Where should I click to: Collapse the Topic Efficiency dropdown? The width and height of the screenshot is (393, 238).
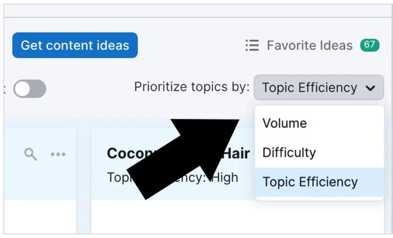click(x=319, y=87)
